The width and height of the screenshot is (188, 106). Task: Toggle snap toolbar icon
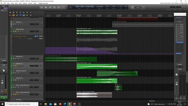(x=27, y=15)
